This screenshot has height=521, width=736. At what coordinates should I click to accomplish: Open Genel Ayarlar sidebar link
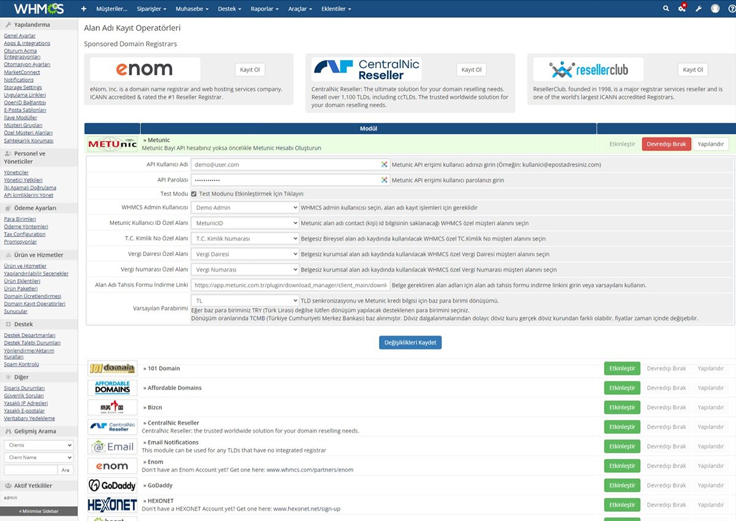pos(20,36)
